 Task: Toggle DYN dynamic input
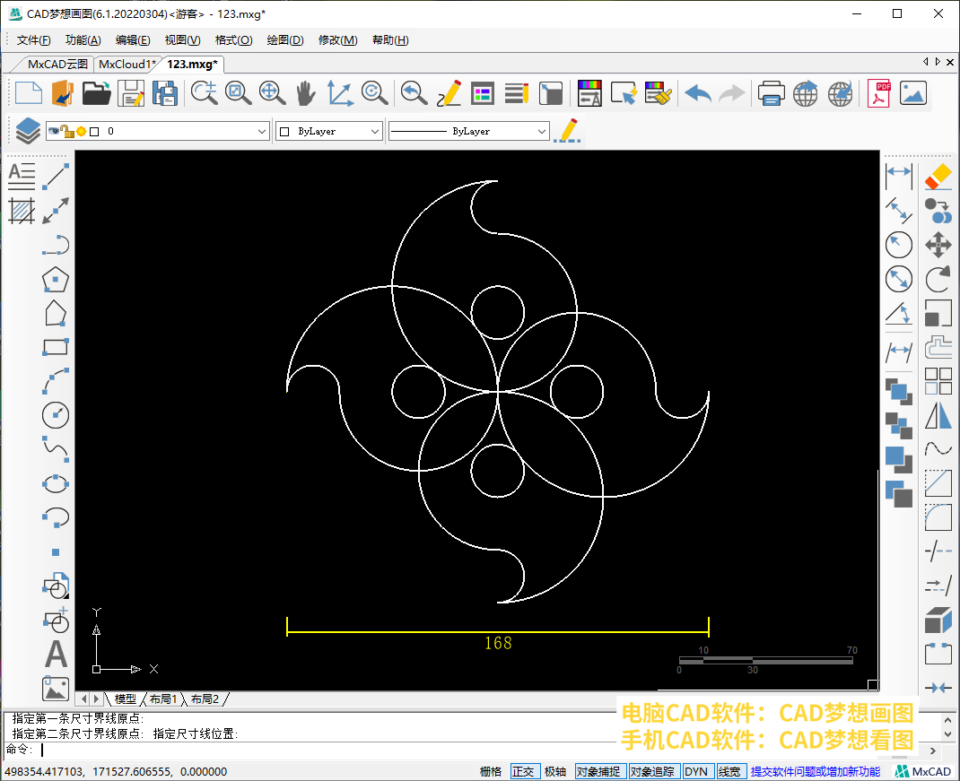(x=696, y=771)
